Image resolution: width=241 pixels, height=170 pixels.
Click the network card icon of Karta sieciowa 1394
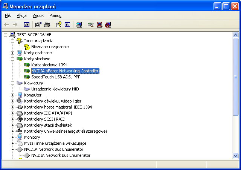pyautogui.click(x=27, y=65)
